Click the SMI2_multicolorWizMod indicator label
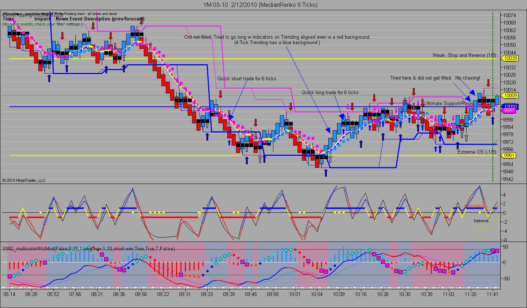 coord(89,249)
